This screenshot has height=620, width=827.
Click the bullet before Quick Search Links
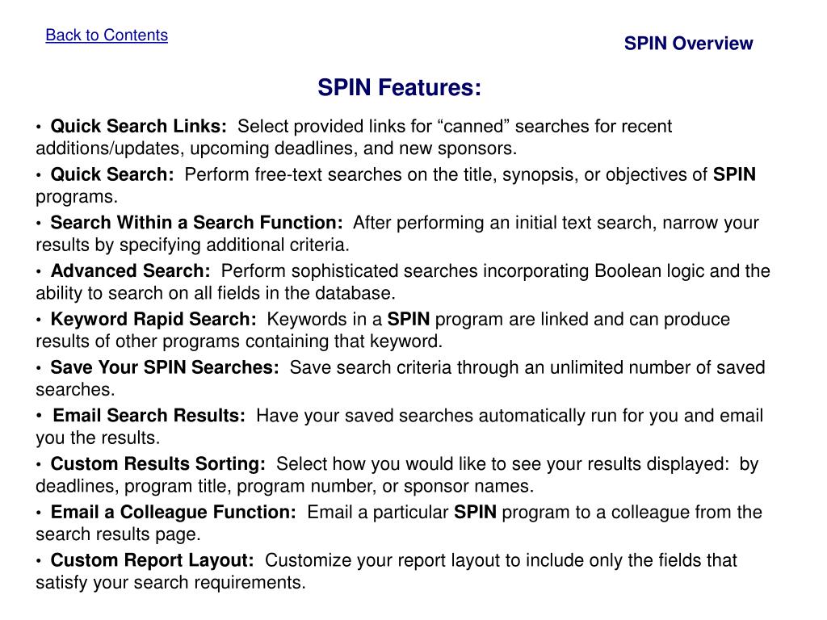point(39,127)
